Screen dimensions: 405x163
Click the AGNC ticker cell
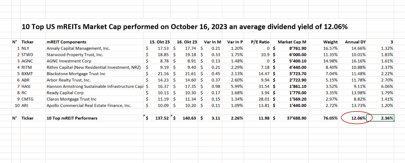27,61
